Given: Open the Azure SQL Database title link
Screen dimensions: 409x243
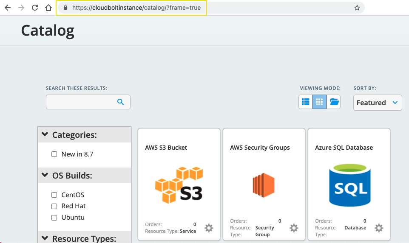Looking at the screenshot, I should (x=344, y=148).
